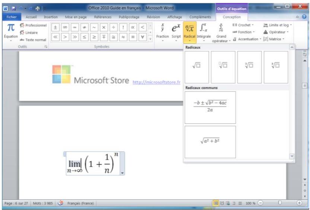Expand the Symboles gallery list
Screen dimensions: 310x210
click(150, 39)
